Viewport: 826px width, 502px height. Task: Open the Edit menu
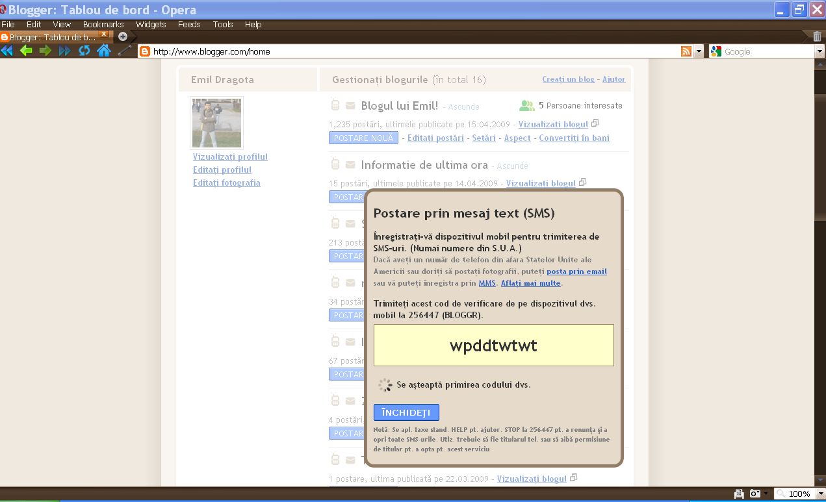(34, 24)
